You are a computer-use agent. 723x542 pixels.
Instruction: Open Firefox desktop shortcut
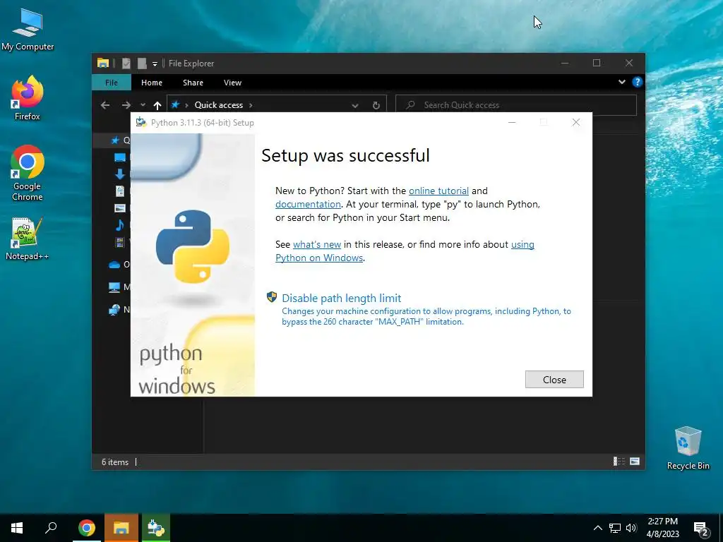[28, 98]
